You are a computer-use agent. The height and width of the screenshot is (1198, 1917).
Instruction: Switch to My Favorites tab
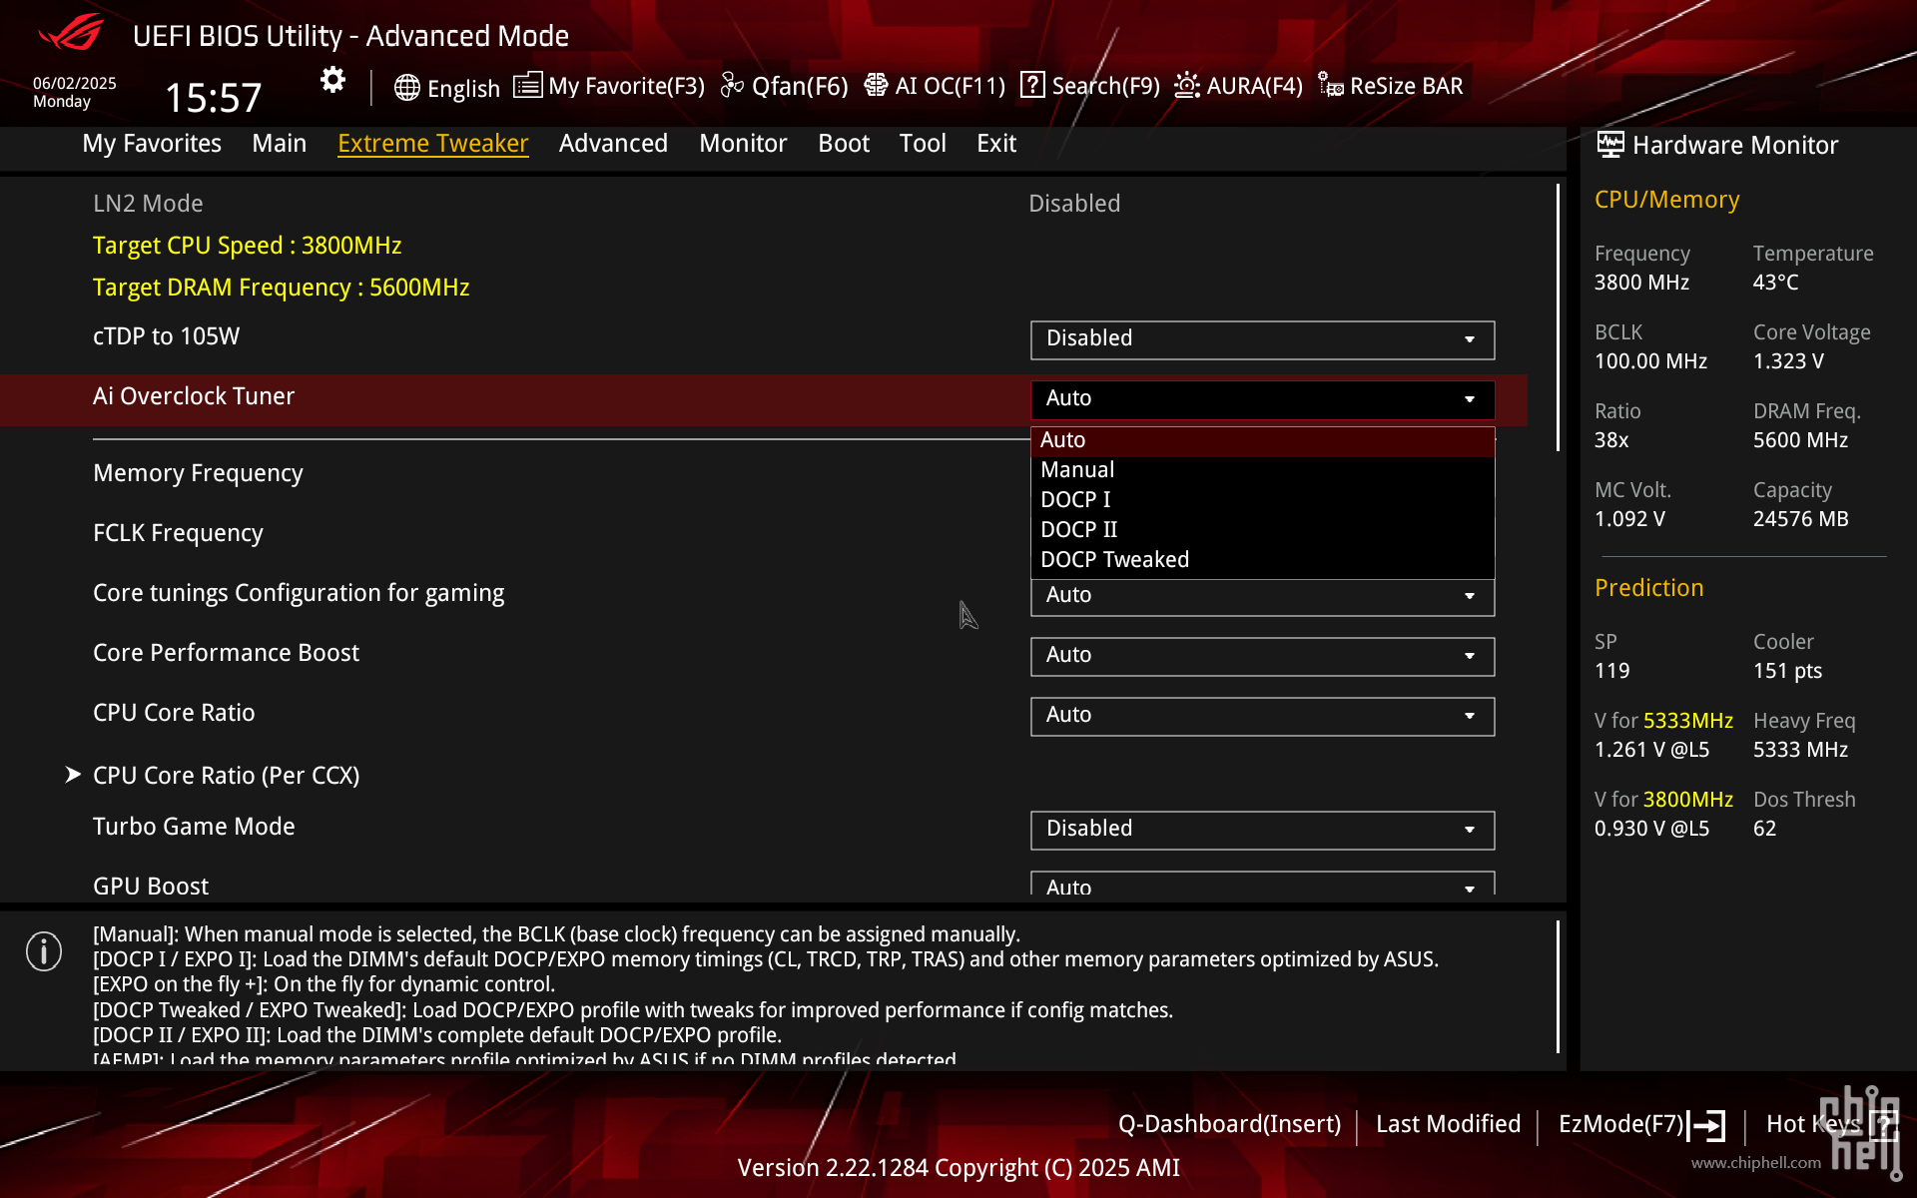(x=152, y=144)
